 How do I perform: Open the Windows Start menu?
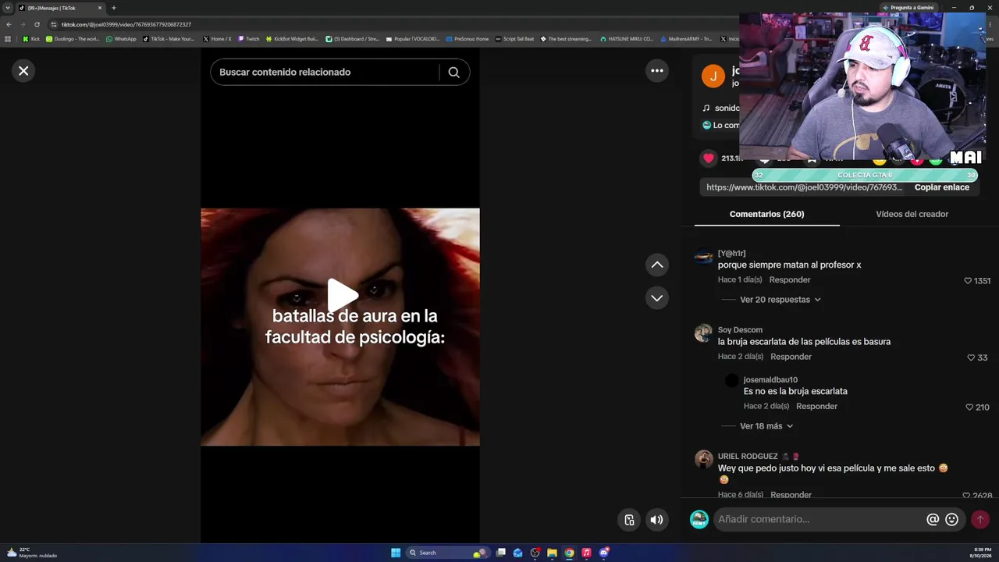[x=396, y=553]
